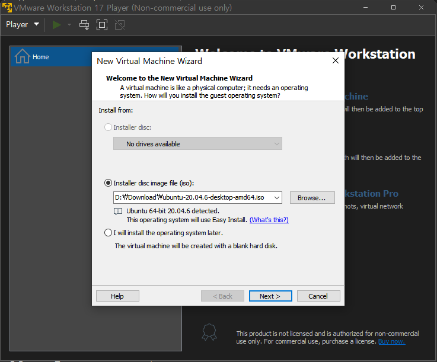Click 'Ubuntu 64-bit 20.04.6 detected.' text

tap(173, 211)
